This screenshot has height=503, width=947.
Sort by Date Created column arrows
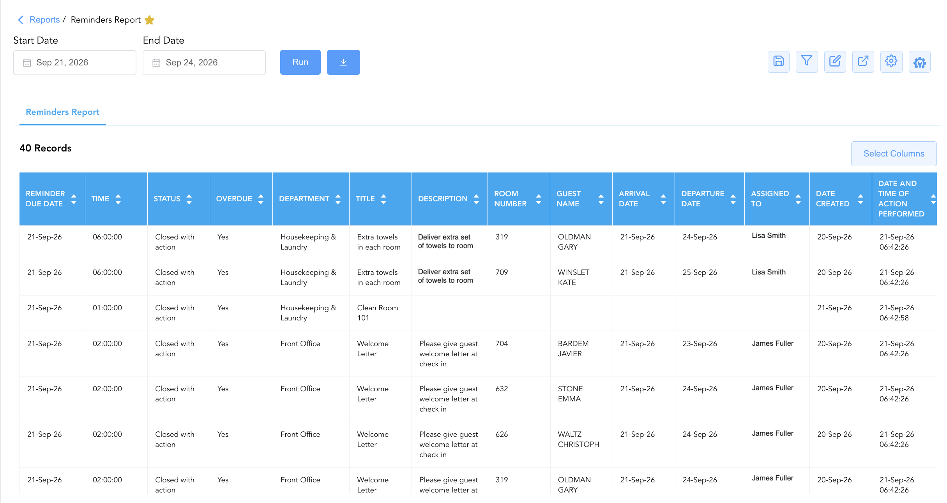[x=860, y=199]
